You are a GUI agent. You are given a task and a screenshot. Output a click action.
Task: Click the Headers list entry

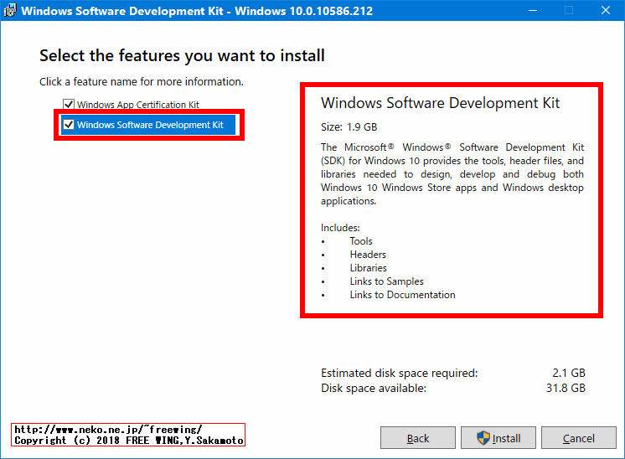[x=368, y=255]
